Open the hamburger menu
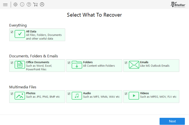The height and width of the screenshot is (125, 189). (x=5, y=5)
